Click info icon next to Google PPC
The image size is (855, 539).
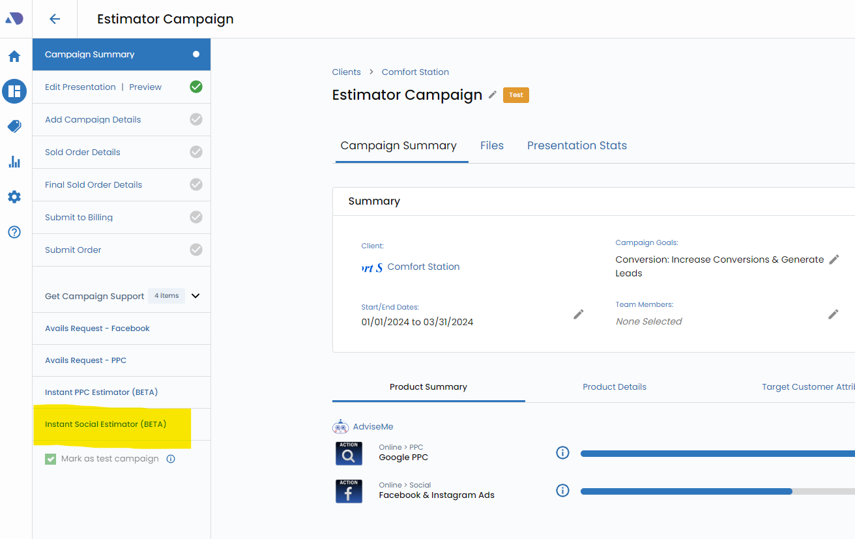tap(562, 453)
